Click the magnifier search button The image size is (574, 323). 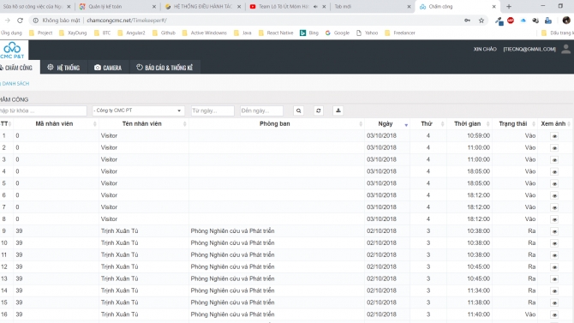pyautogui.click(x=299, y=111)
